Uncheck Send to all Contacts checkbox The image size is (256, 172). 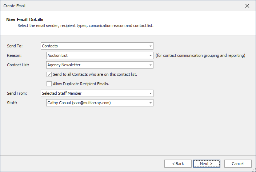pos(49,74)
